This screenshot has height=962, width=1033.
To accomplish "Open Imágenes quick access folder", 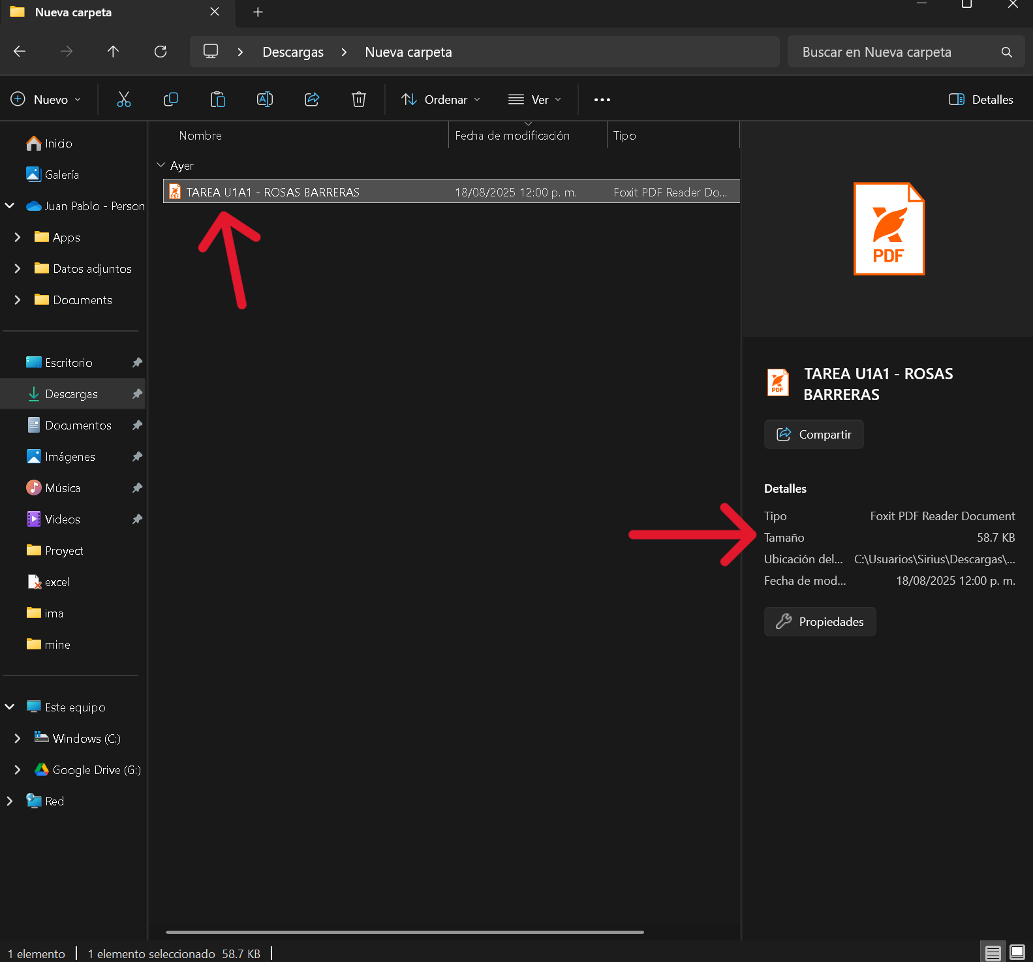I will click(x=61, y=457).
